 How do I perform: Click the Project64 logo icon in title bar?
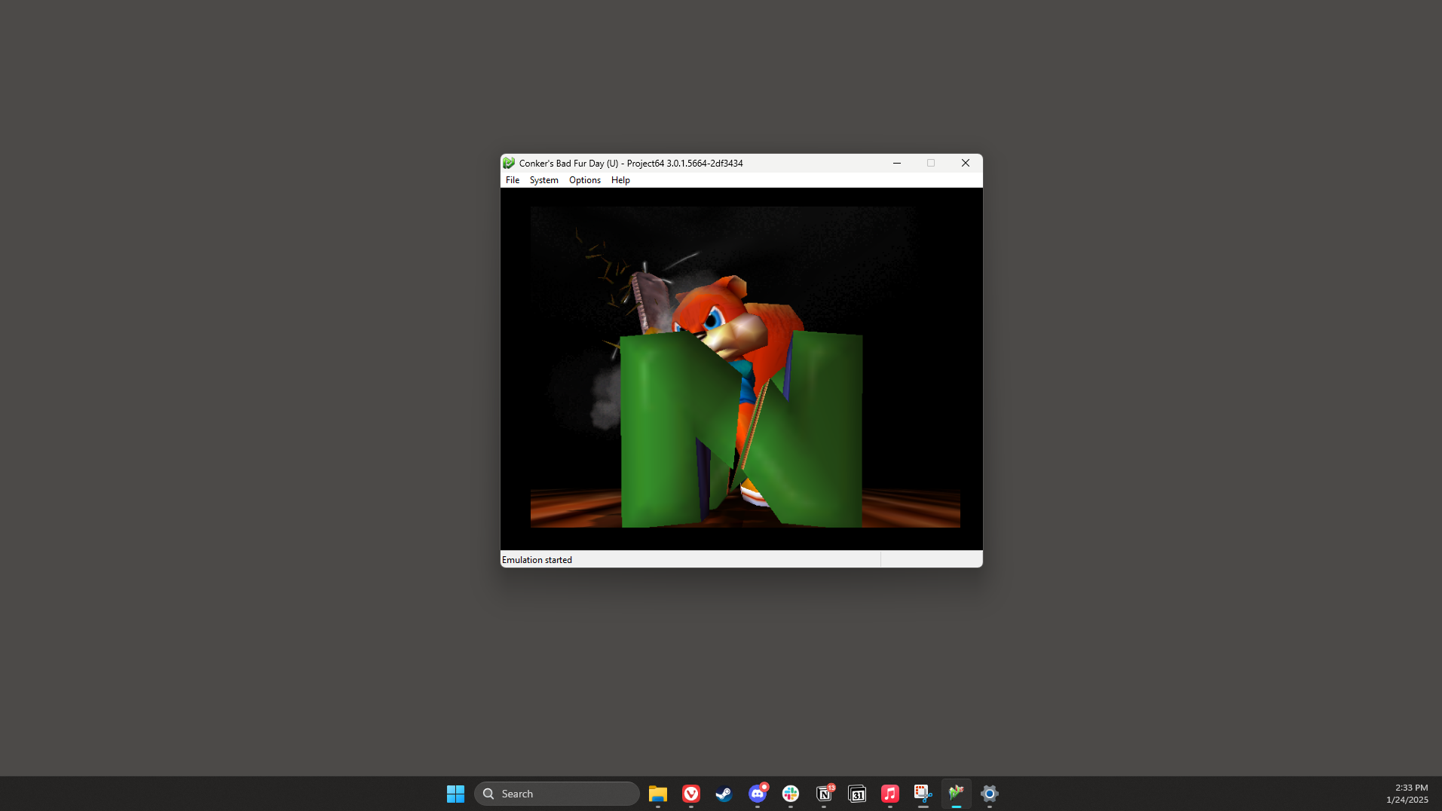tap(509, 163)
